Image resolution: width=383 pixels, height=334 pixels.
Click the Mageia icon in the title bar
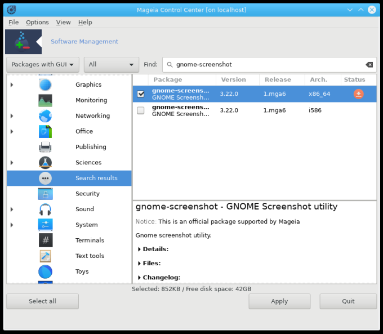(x=11, y=10)
